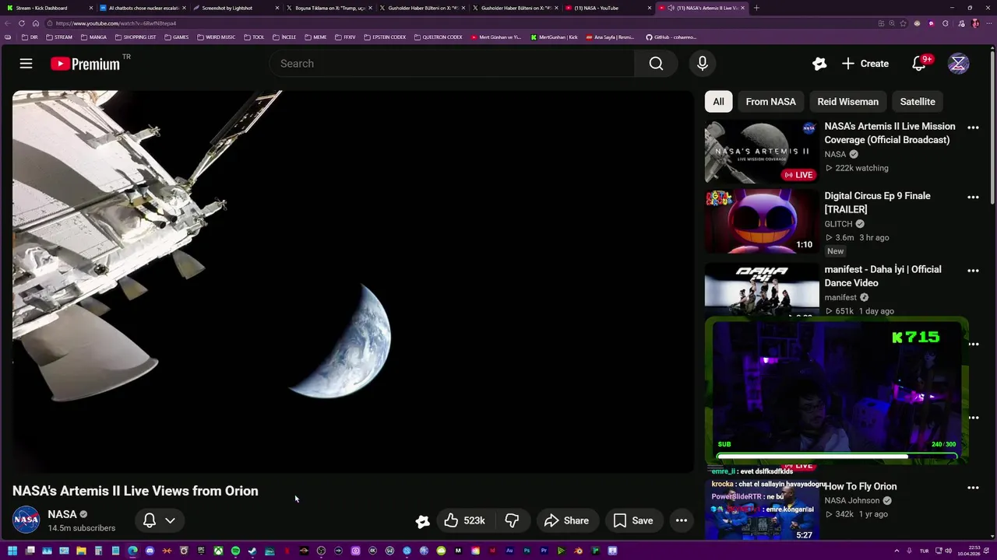
Task: Dislike the Artemis II video
Action: tap(512, 520)
